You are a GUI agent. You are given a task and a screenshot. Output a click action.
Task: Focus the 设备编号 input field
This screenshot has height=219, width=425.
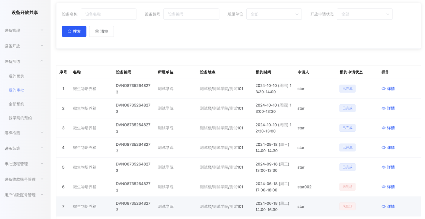(191, 14)
